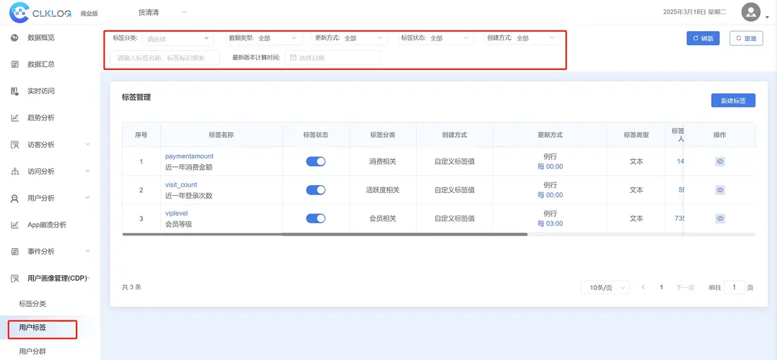Click the calendar icon in date picker

[293, 57]
